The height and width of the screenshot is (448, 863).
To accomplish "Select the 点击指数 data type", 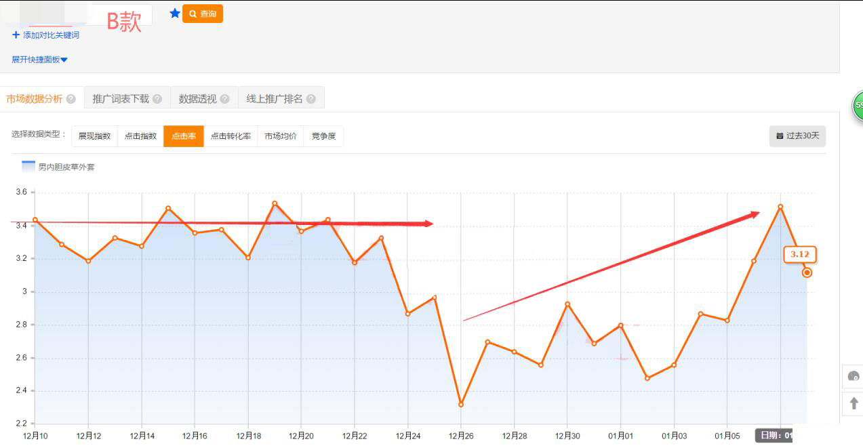I will 140,136.
